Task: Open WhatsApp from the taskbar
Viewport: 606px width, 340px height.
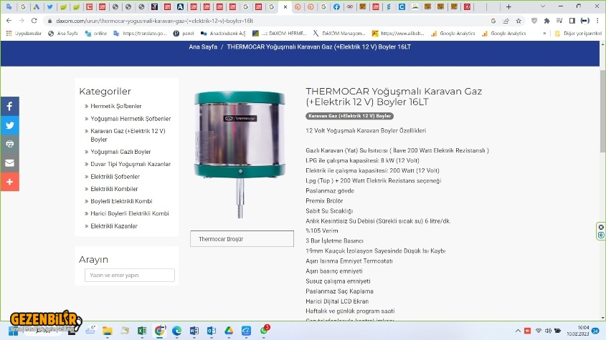Action: pyautogui.click(x=264, y=331)
